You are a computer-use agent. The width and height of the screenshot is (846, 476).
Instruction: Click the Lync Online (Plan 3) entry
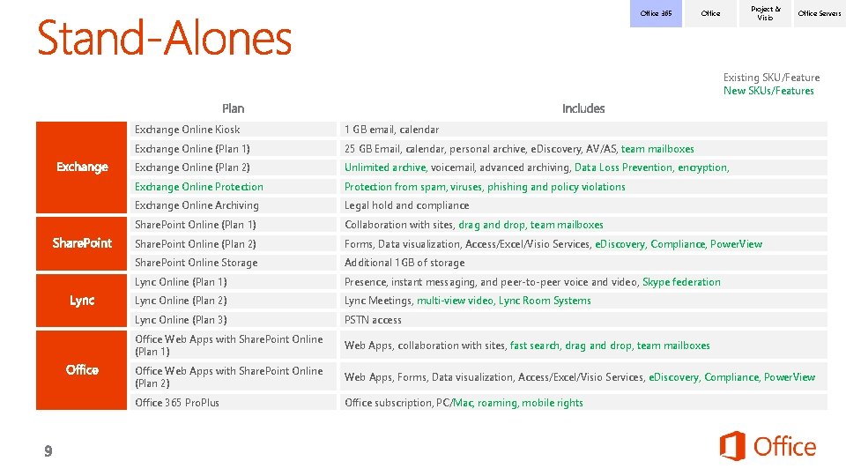[181, 320]
